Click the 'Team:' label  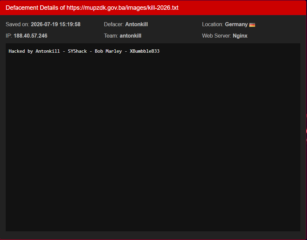111,36
